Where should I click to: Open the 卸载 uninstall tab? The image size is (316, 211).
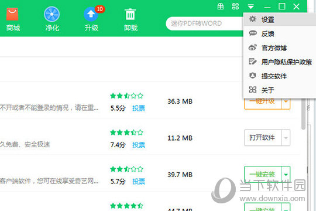[x=130, y=19]
